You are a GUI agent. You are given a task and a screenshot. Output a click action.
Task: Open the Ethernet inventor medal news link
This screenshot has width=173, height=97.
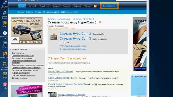69,63
